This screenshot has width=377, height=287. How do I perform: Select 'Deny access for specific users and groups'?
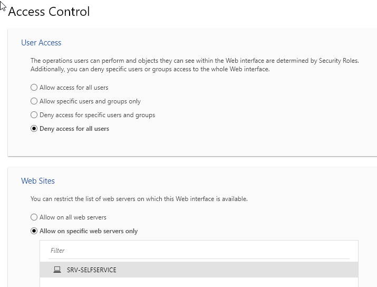tap(34, 115)
